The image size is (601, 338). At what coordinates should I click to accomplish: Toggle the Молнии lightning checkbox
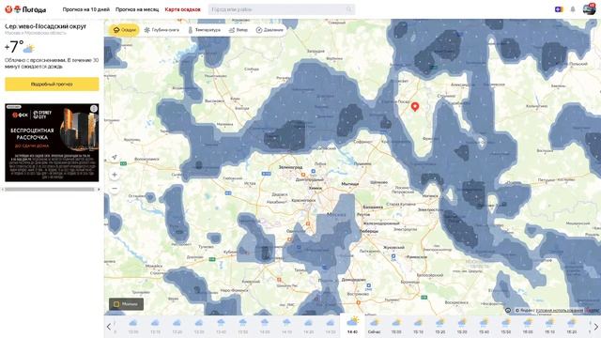coord(126,304)
